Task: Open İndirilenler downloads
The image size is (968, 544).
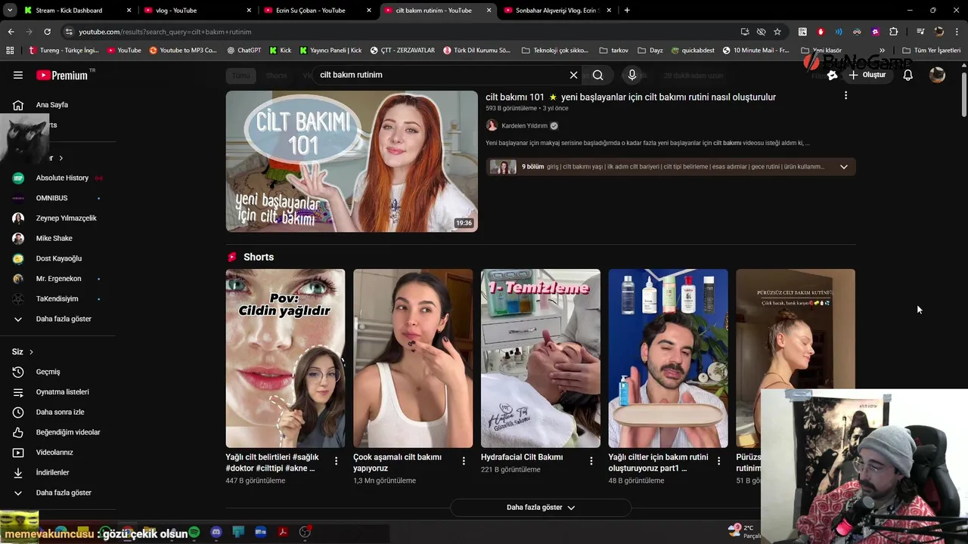Action: point(57,472)
